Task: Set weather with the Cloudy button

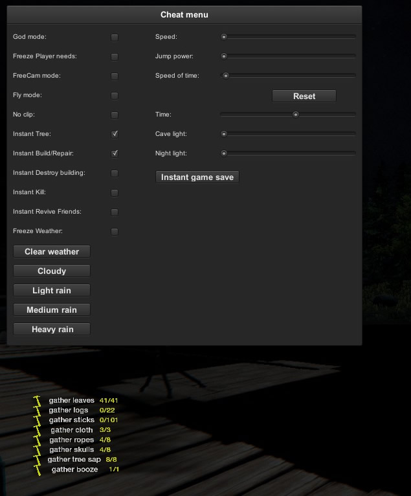Action: pos(52,271)
